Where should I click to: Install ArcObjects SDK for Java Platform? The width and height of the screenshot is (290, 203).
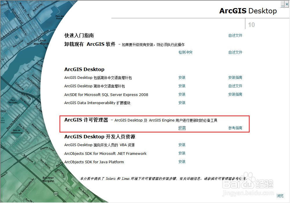point(182,162)
